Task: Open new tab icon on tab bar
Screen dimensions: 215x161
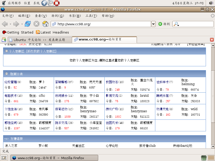Action: (x=4, y=40)
